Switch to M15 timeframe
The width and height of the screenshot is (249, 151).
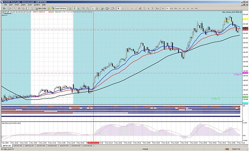click(171, 8)
